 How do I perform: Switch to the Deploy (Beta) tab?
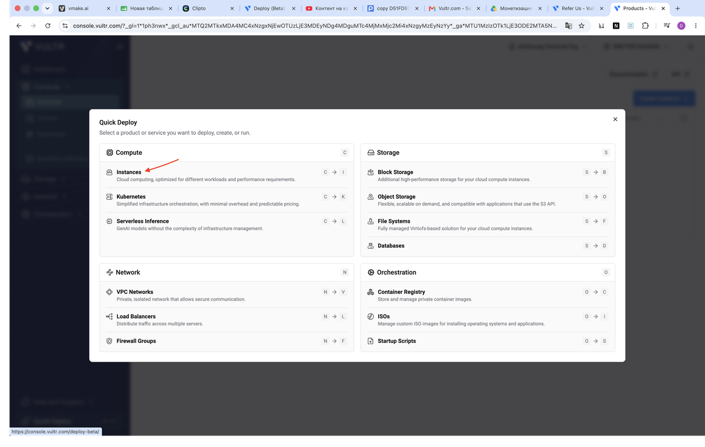270,8
